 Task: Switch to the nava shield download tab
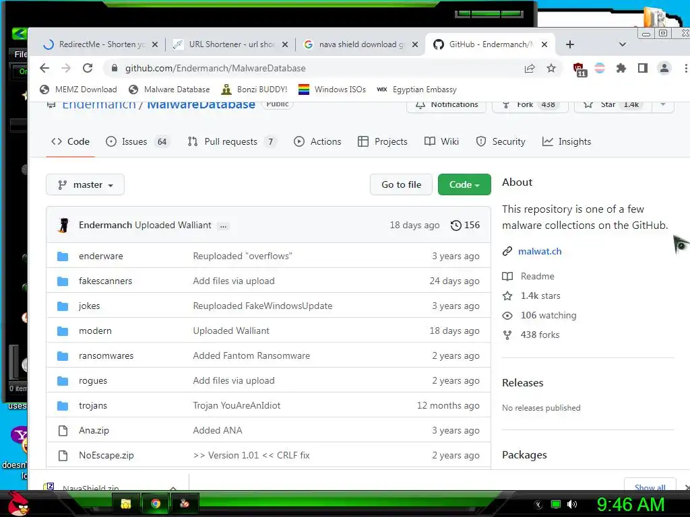pyautogui.click(x=360, y=44)
